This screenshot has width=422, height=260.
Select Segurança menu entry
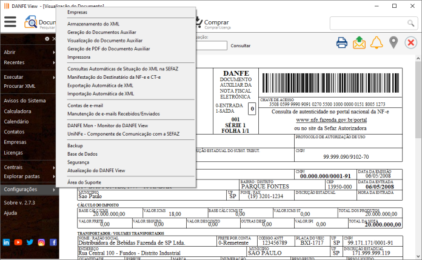(x=78, y=162)
